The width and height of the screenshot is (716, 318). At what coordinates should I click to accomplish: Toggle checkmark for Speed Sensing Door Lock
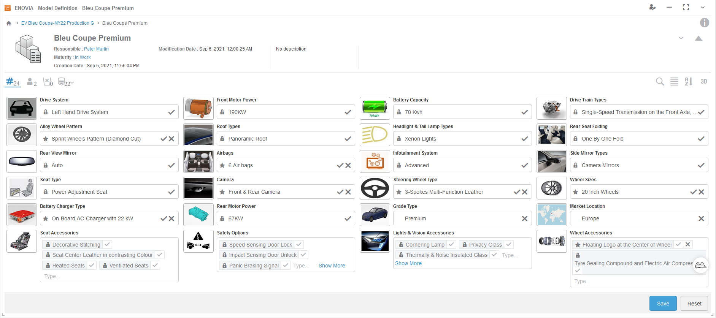299,245
